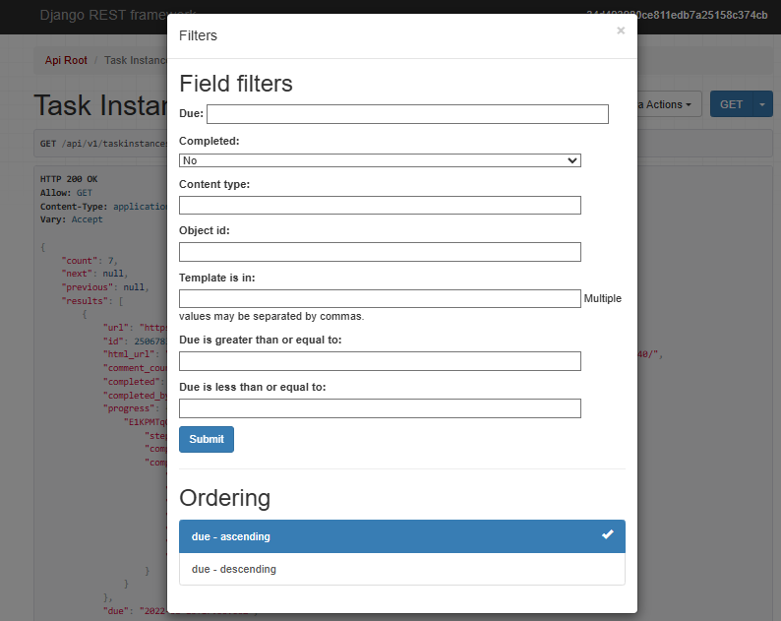Click the Template is in input
781x621 pixels.
tap(380, 298)
